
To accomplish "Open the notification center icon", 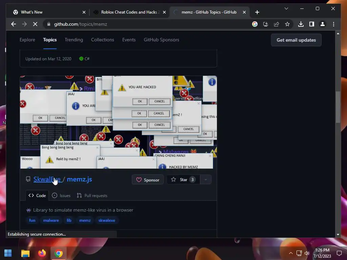I will (339, 253).
